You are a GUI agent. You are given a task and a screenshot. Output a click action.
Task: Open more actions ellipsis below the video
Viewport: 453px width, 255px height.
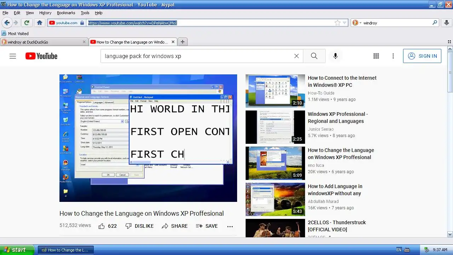[x=230, y=226]
